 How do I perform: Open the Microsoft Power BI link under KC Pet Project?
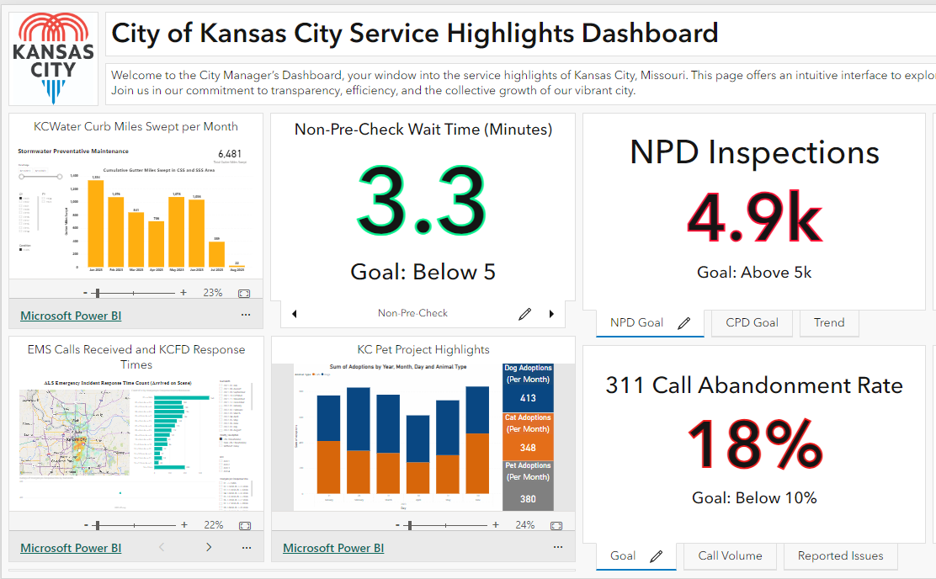332,547
